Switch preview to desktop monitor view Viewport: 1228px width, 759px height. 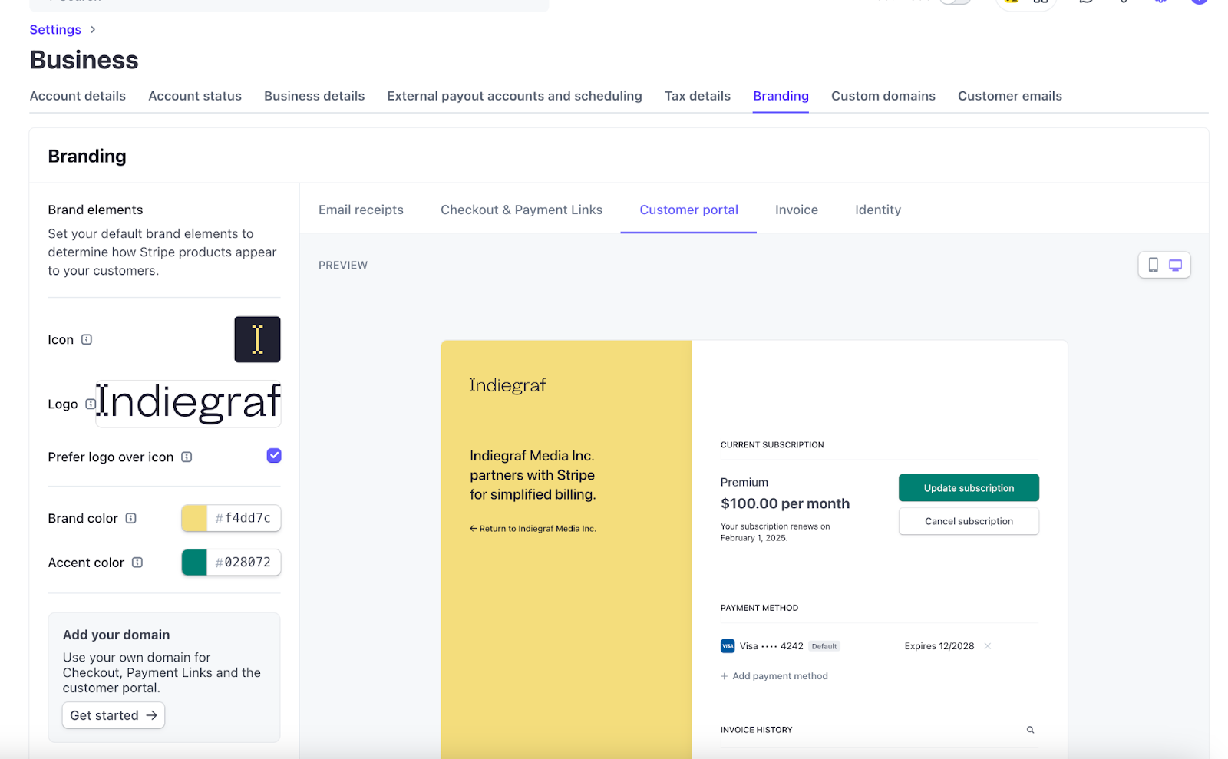[1175, 266]
